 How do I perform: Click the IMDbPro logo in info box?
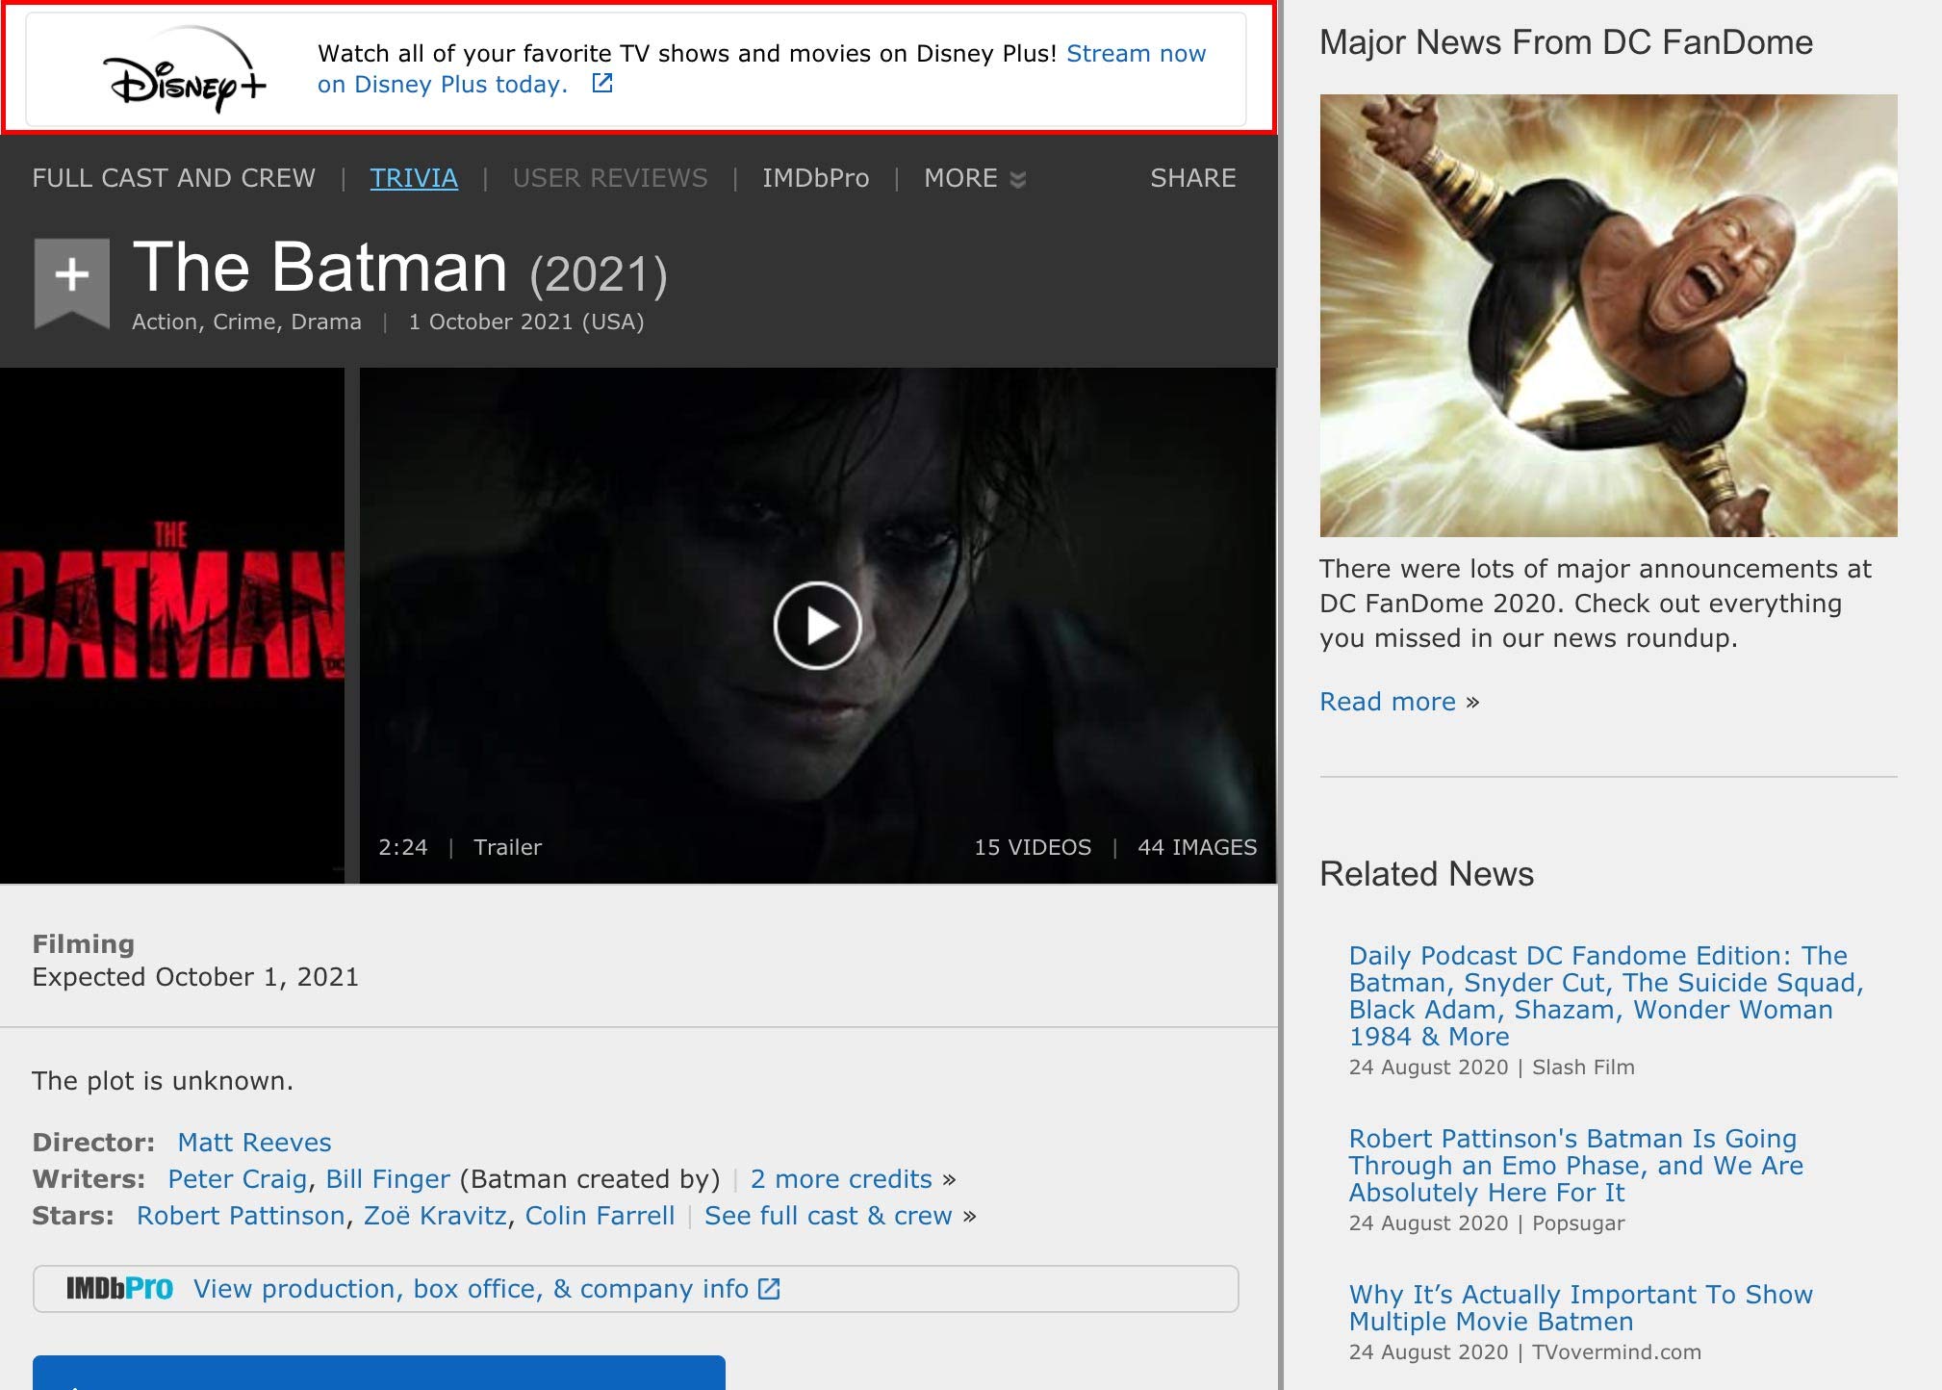click(119, 1288)
